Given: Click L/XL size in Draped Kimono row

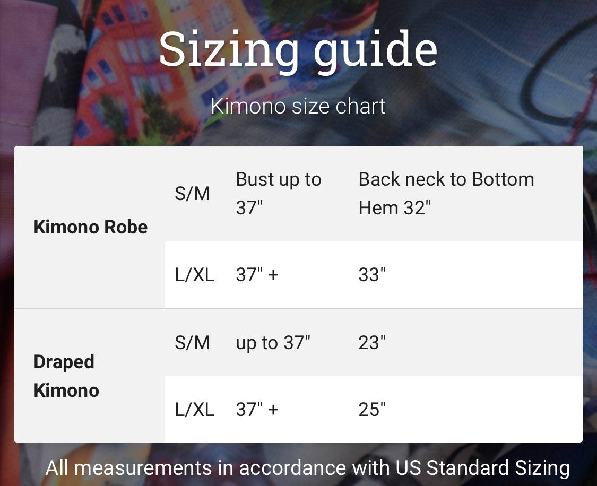Looking at the screenshot, I should 195,410.
